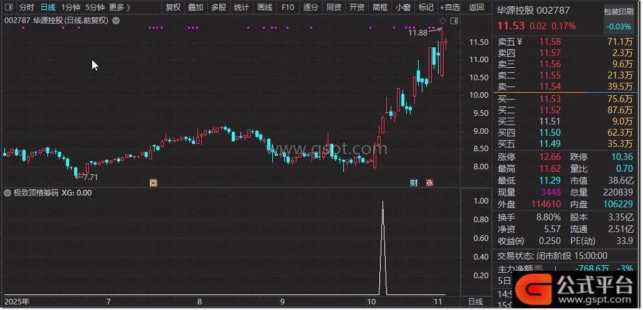This screenshot has height=310, width=643.
Task: Select the 5分钟 period tab
Action: pyautogui.click(x=95, y=7)
